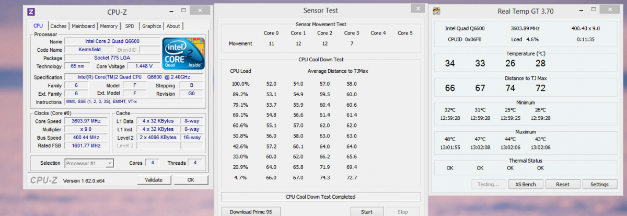This screenshot has height=216, width=627.
Task: Click the Threads count field
Action: click(x=195, y=163)
